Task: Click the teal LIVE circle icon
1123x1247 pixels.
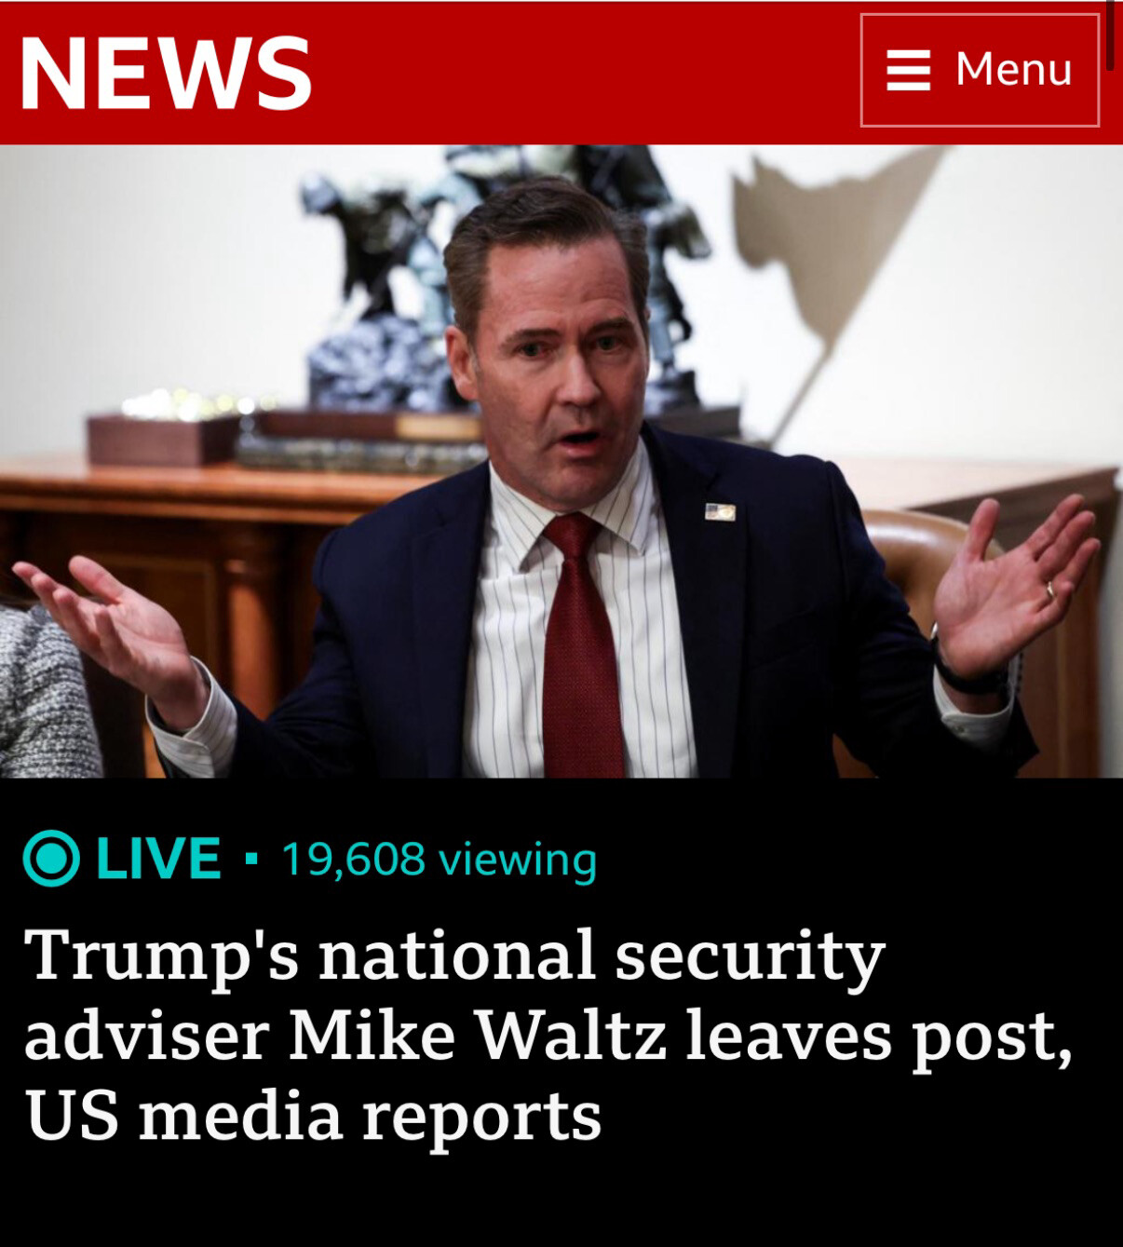Action: 50,859
